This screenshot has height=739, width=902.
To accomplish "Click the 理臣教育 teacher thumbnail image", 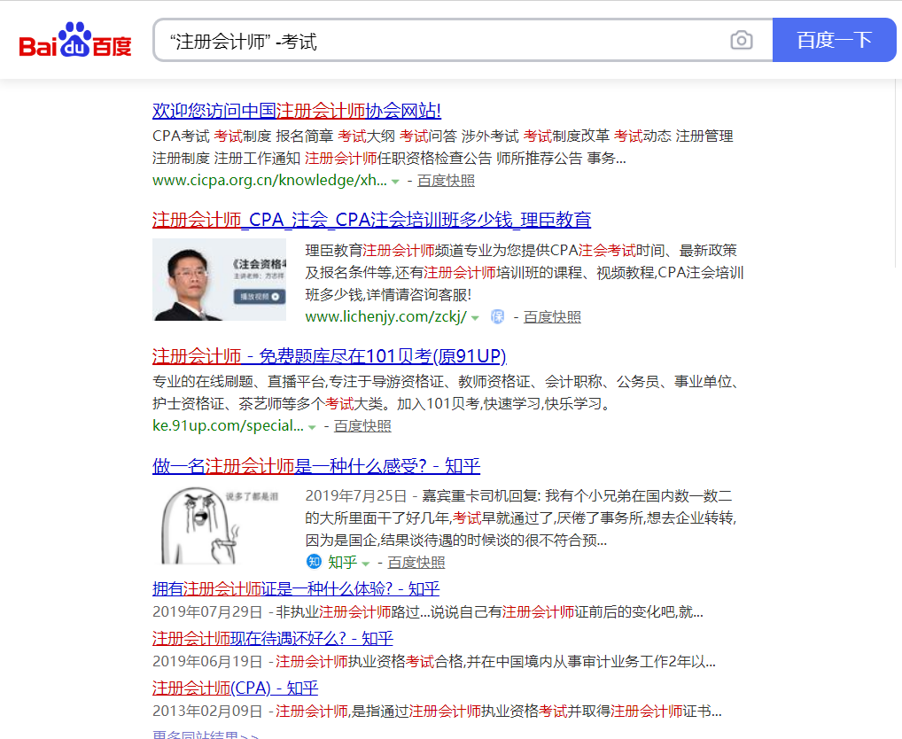I will click(x=219, y=279).
